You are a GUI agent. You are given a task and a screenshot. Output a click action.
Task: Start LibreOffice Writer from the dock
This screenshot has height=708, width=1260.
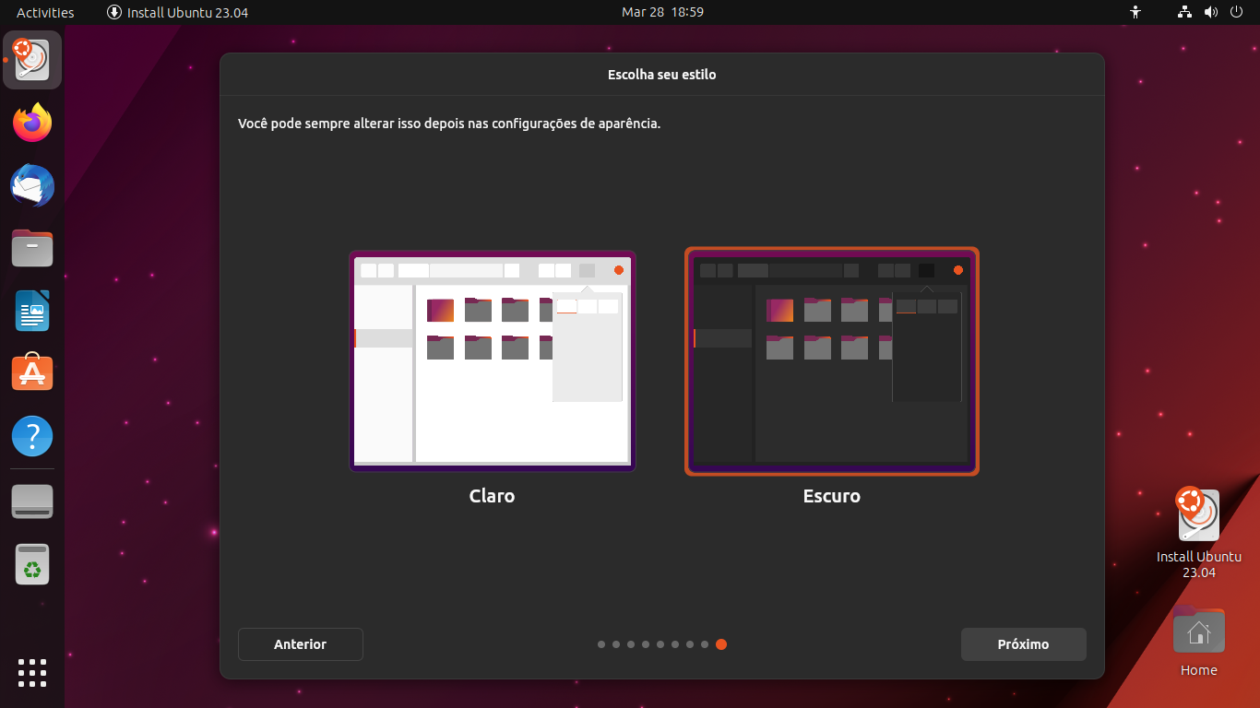tap(31, 311)
